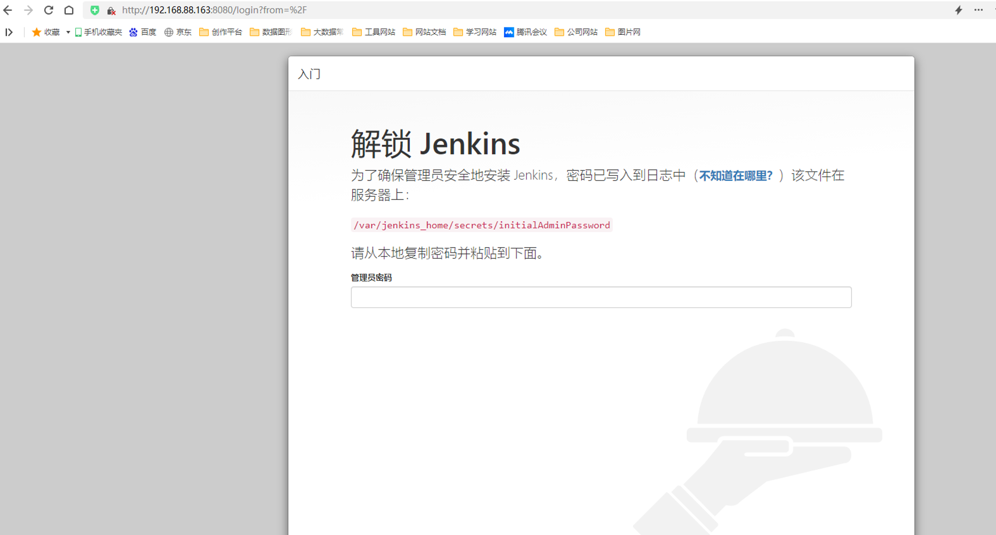996x535 pixels.
Task: Expand the dropdown arrow next to 收藏
Action: 68,32
